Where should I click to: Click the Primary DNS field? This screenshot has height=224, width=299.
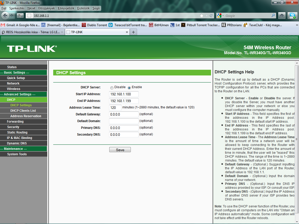tap(124, 128)
